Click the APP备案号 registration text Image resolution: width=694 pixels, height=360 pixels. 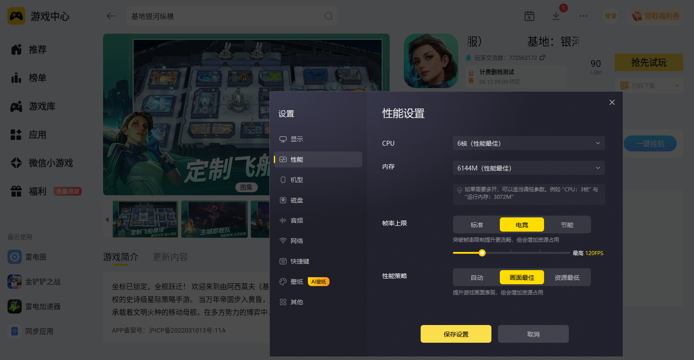169,330
